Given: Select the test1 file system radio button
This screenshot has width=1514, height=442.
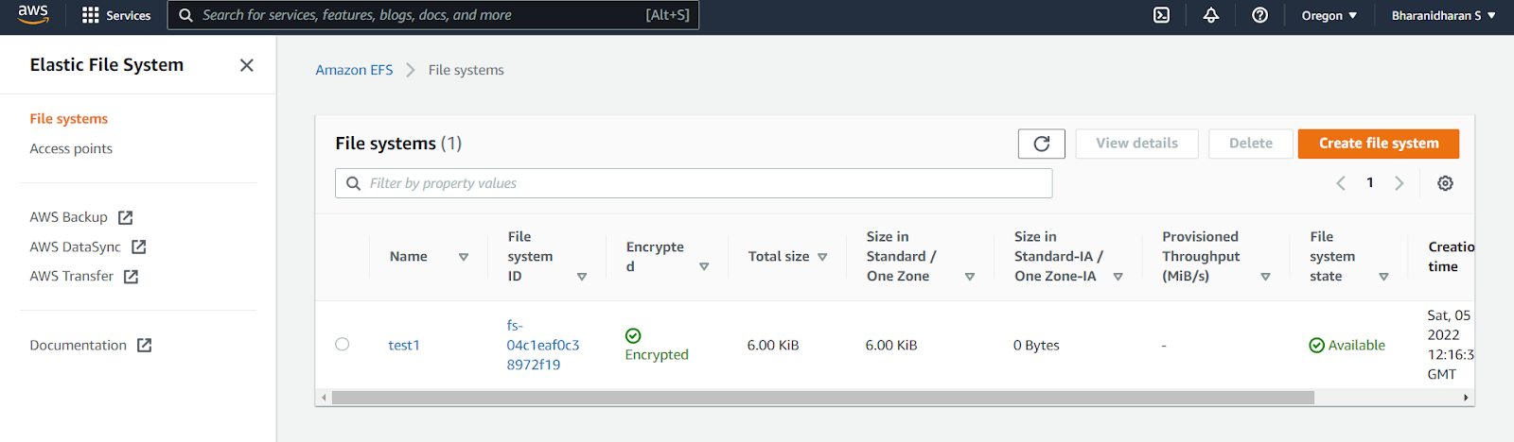Looking at the screenshot, I should (343, 345).
